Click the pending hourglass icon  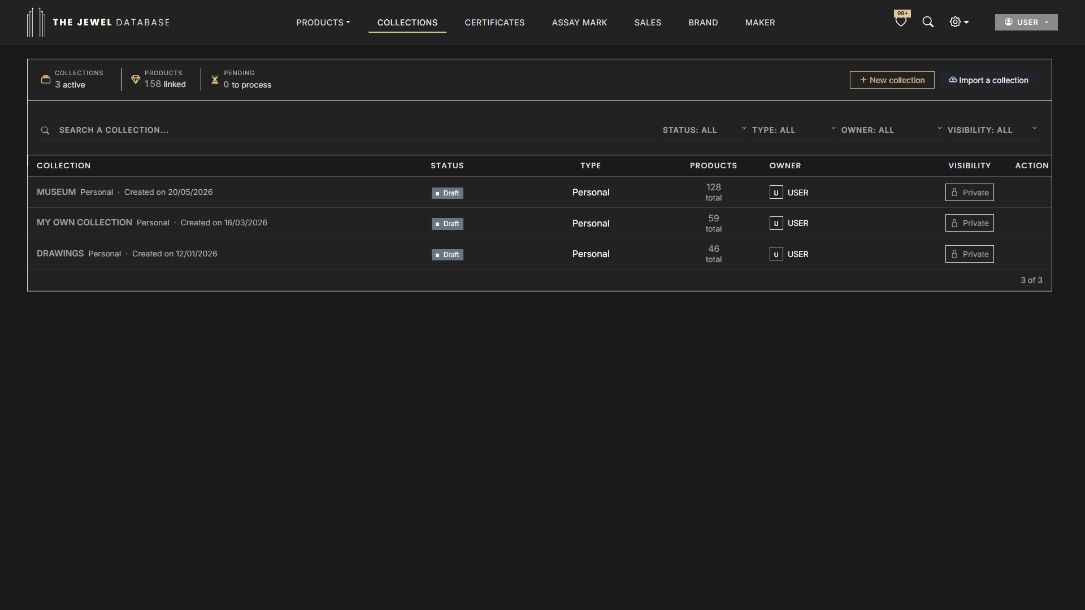click(215, 80)
